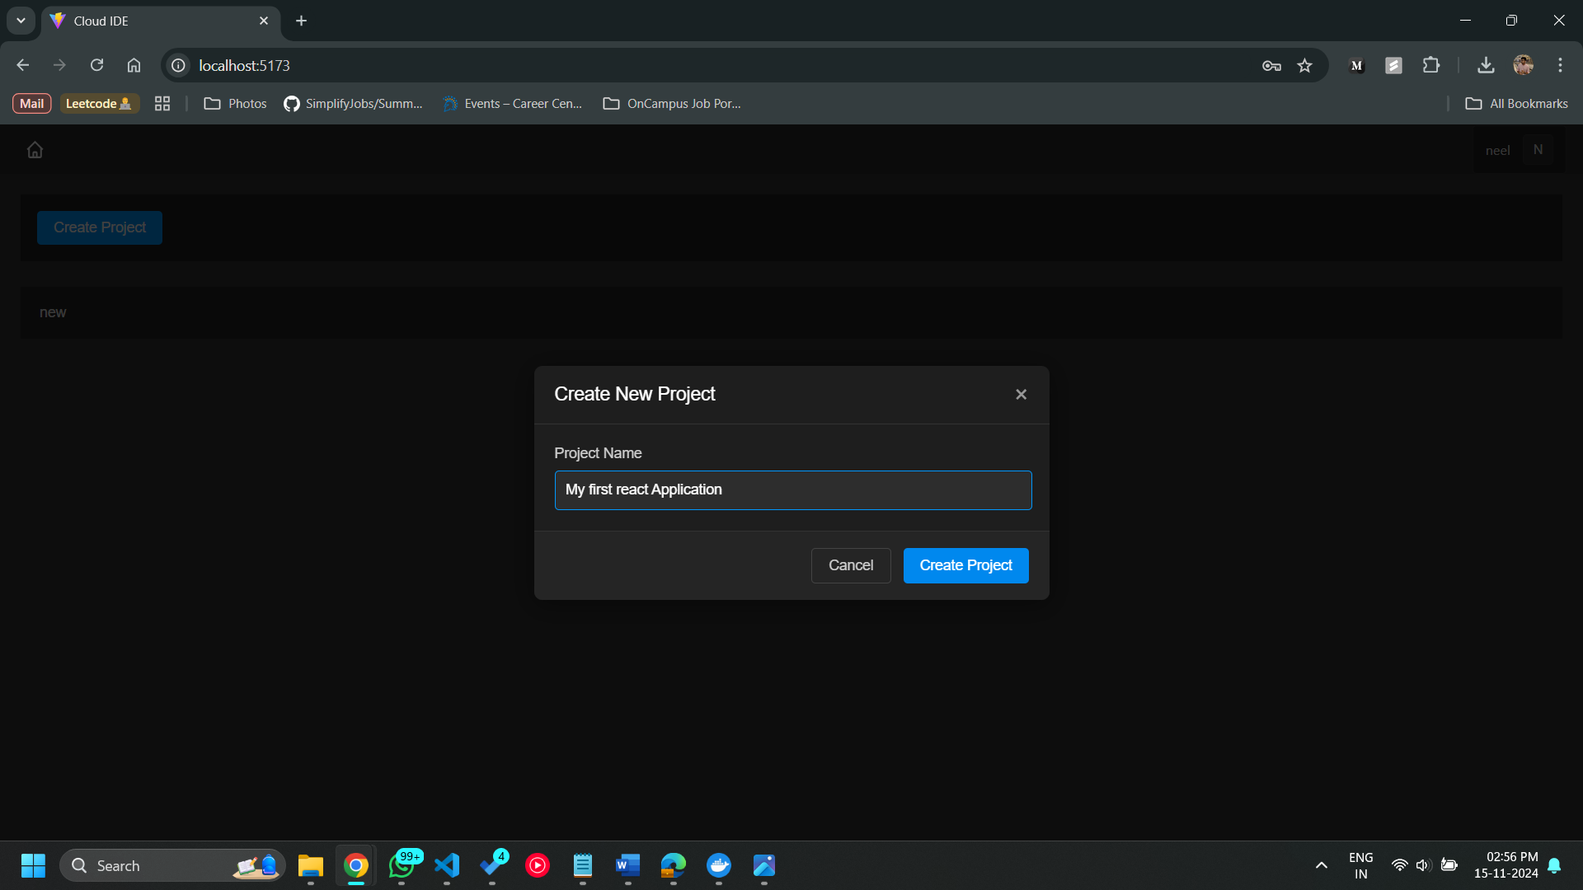Close the Cloud IDE tab
The width and height of the screenshot is (1583, 890).
264,21
